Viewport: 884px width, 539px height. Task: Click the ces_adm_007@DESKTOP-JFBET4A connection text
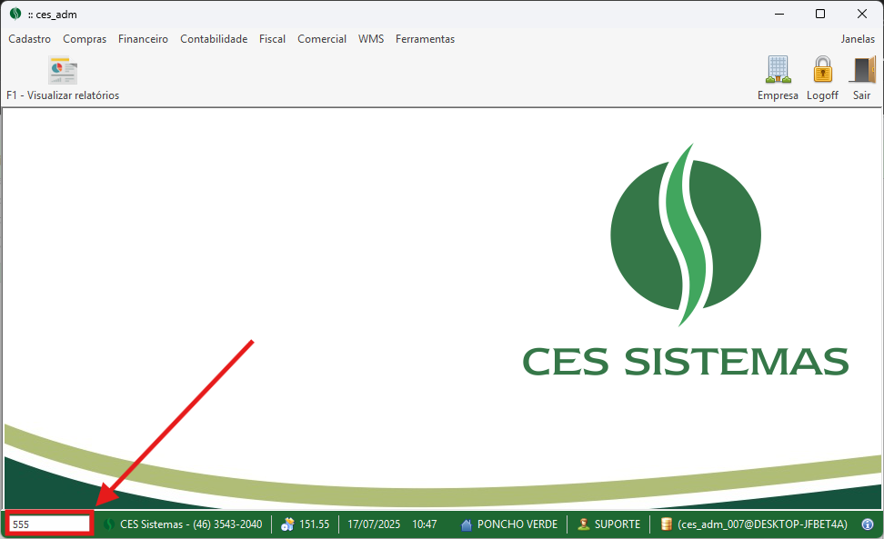click(x=762, y=524)
